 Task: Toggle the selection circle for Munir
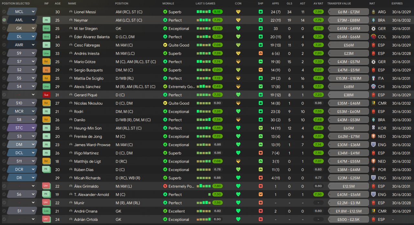[x=4, y=203]
